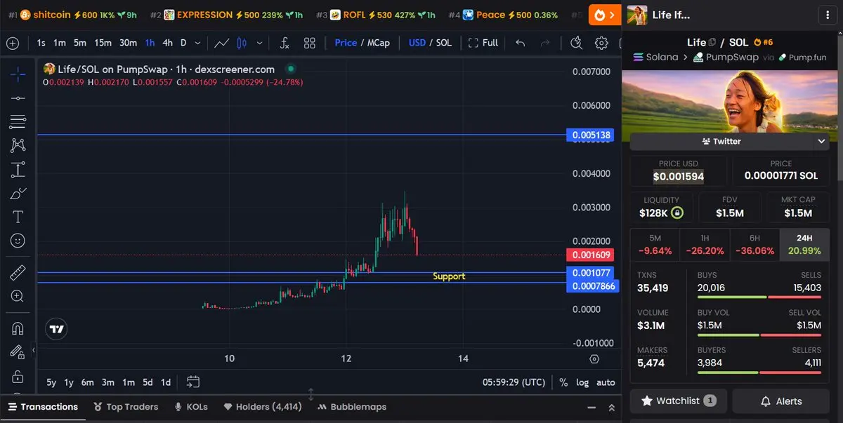Toggle stay in drawing mode pencil-lock

(x=18, y=351)
